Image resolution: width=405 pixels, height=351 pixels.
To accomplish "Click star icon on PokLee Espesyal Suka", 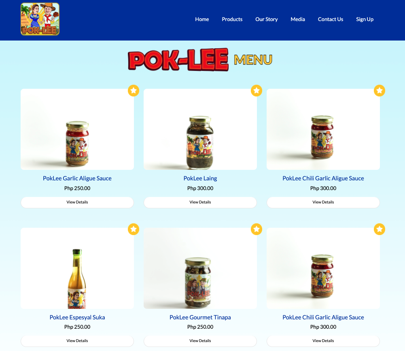I will [134, 229].
